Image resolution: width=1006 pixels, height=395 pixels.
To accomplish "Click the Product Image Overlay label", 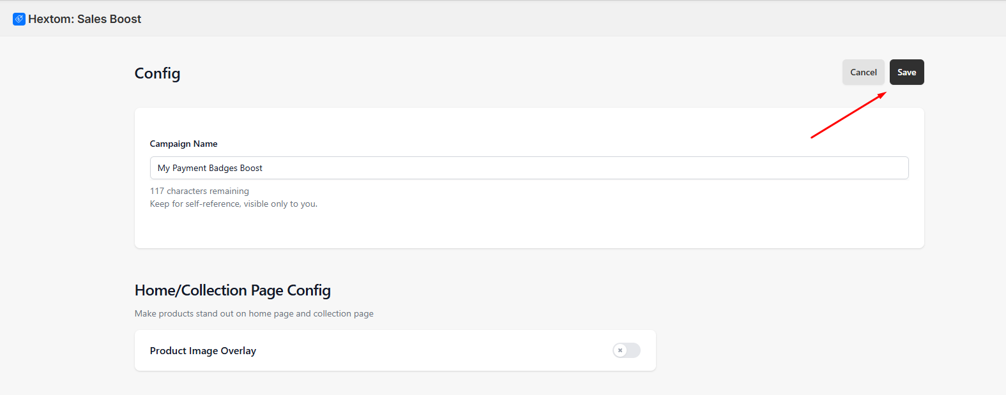I will (x=203, y=351).
